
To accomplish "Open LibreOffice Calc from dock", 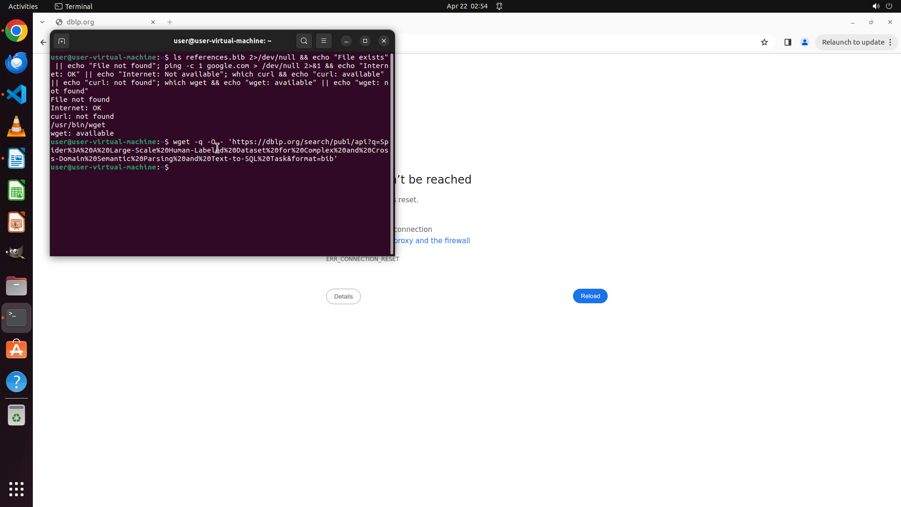I will click(16, 191).
